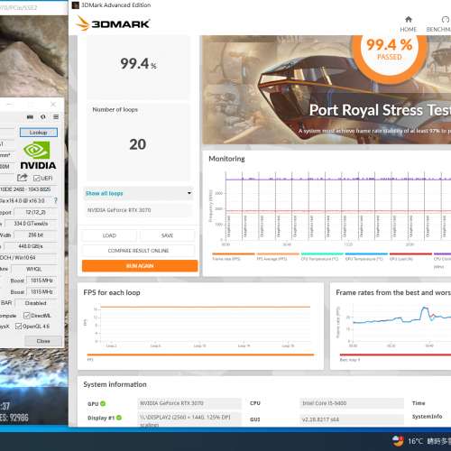451x451 pixels.
Task: Toggle the OpenGL 4.6 checkbox in GPU-Z
Action: 18,326
